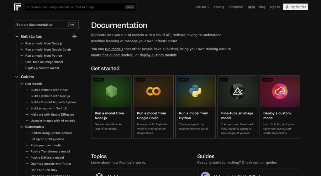Click the cloud upload icon on custom card
This screenshot has height=176, width=321.
pyautogui.click(x=280, y=91)
